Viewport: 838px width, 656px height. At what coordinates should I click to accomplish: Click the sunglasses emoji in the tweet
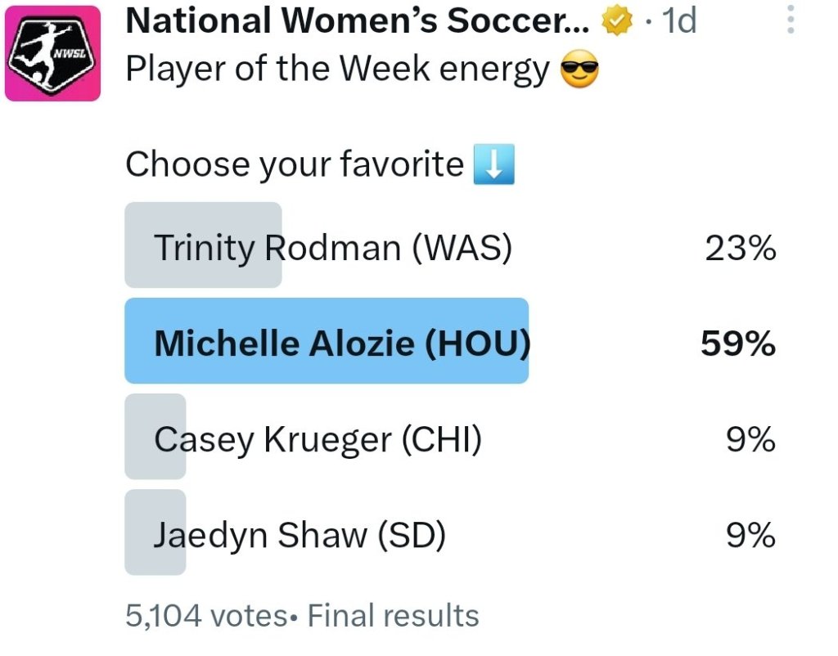579,70
